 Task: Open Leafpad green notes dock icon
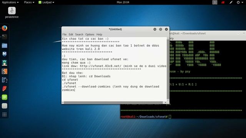point(4,97)
